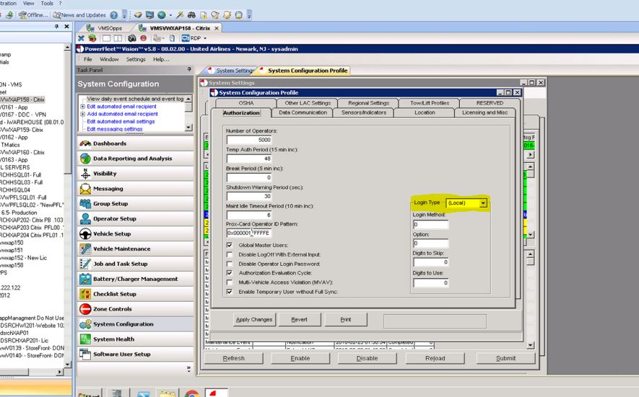Enable Disable LogOff With External Input
The image size is (639, 397).
(x=230, y=254)
